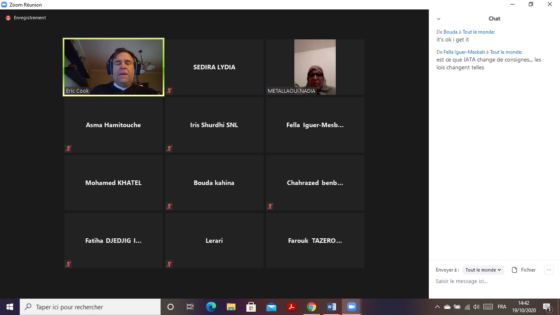Select the Mohamed KHATEL participant tile
Viewport: 560px width, 315px height.
pyautogui.click(x=114, y=183)
